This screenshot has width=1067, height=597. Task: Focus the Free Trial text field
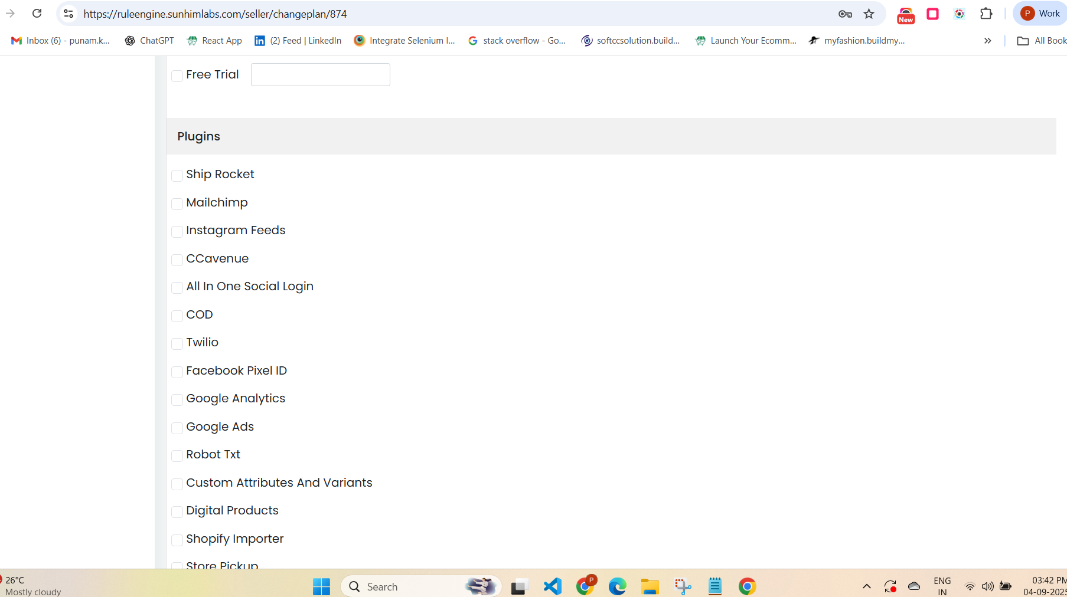321,74
